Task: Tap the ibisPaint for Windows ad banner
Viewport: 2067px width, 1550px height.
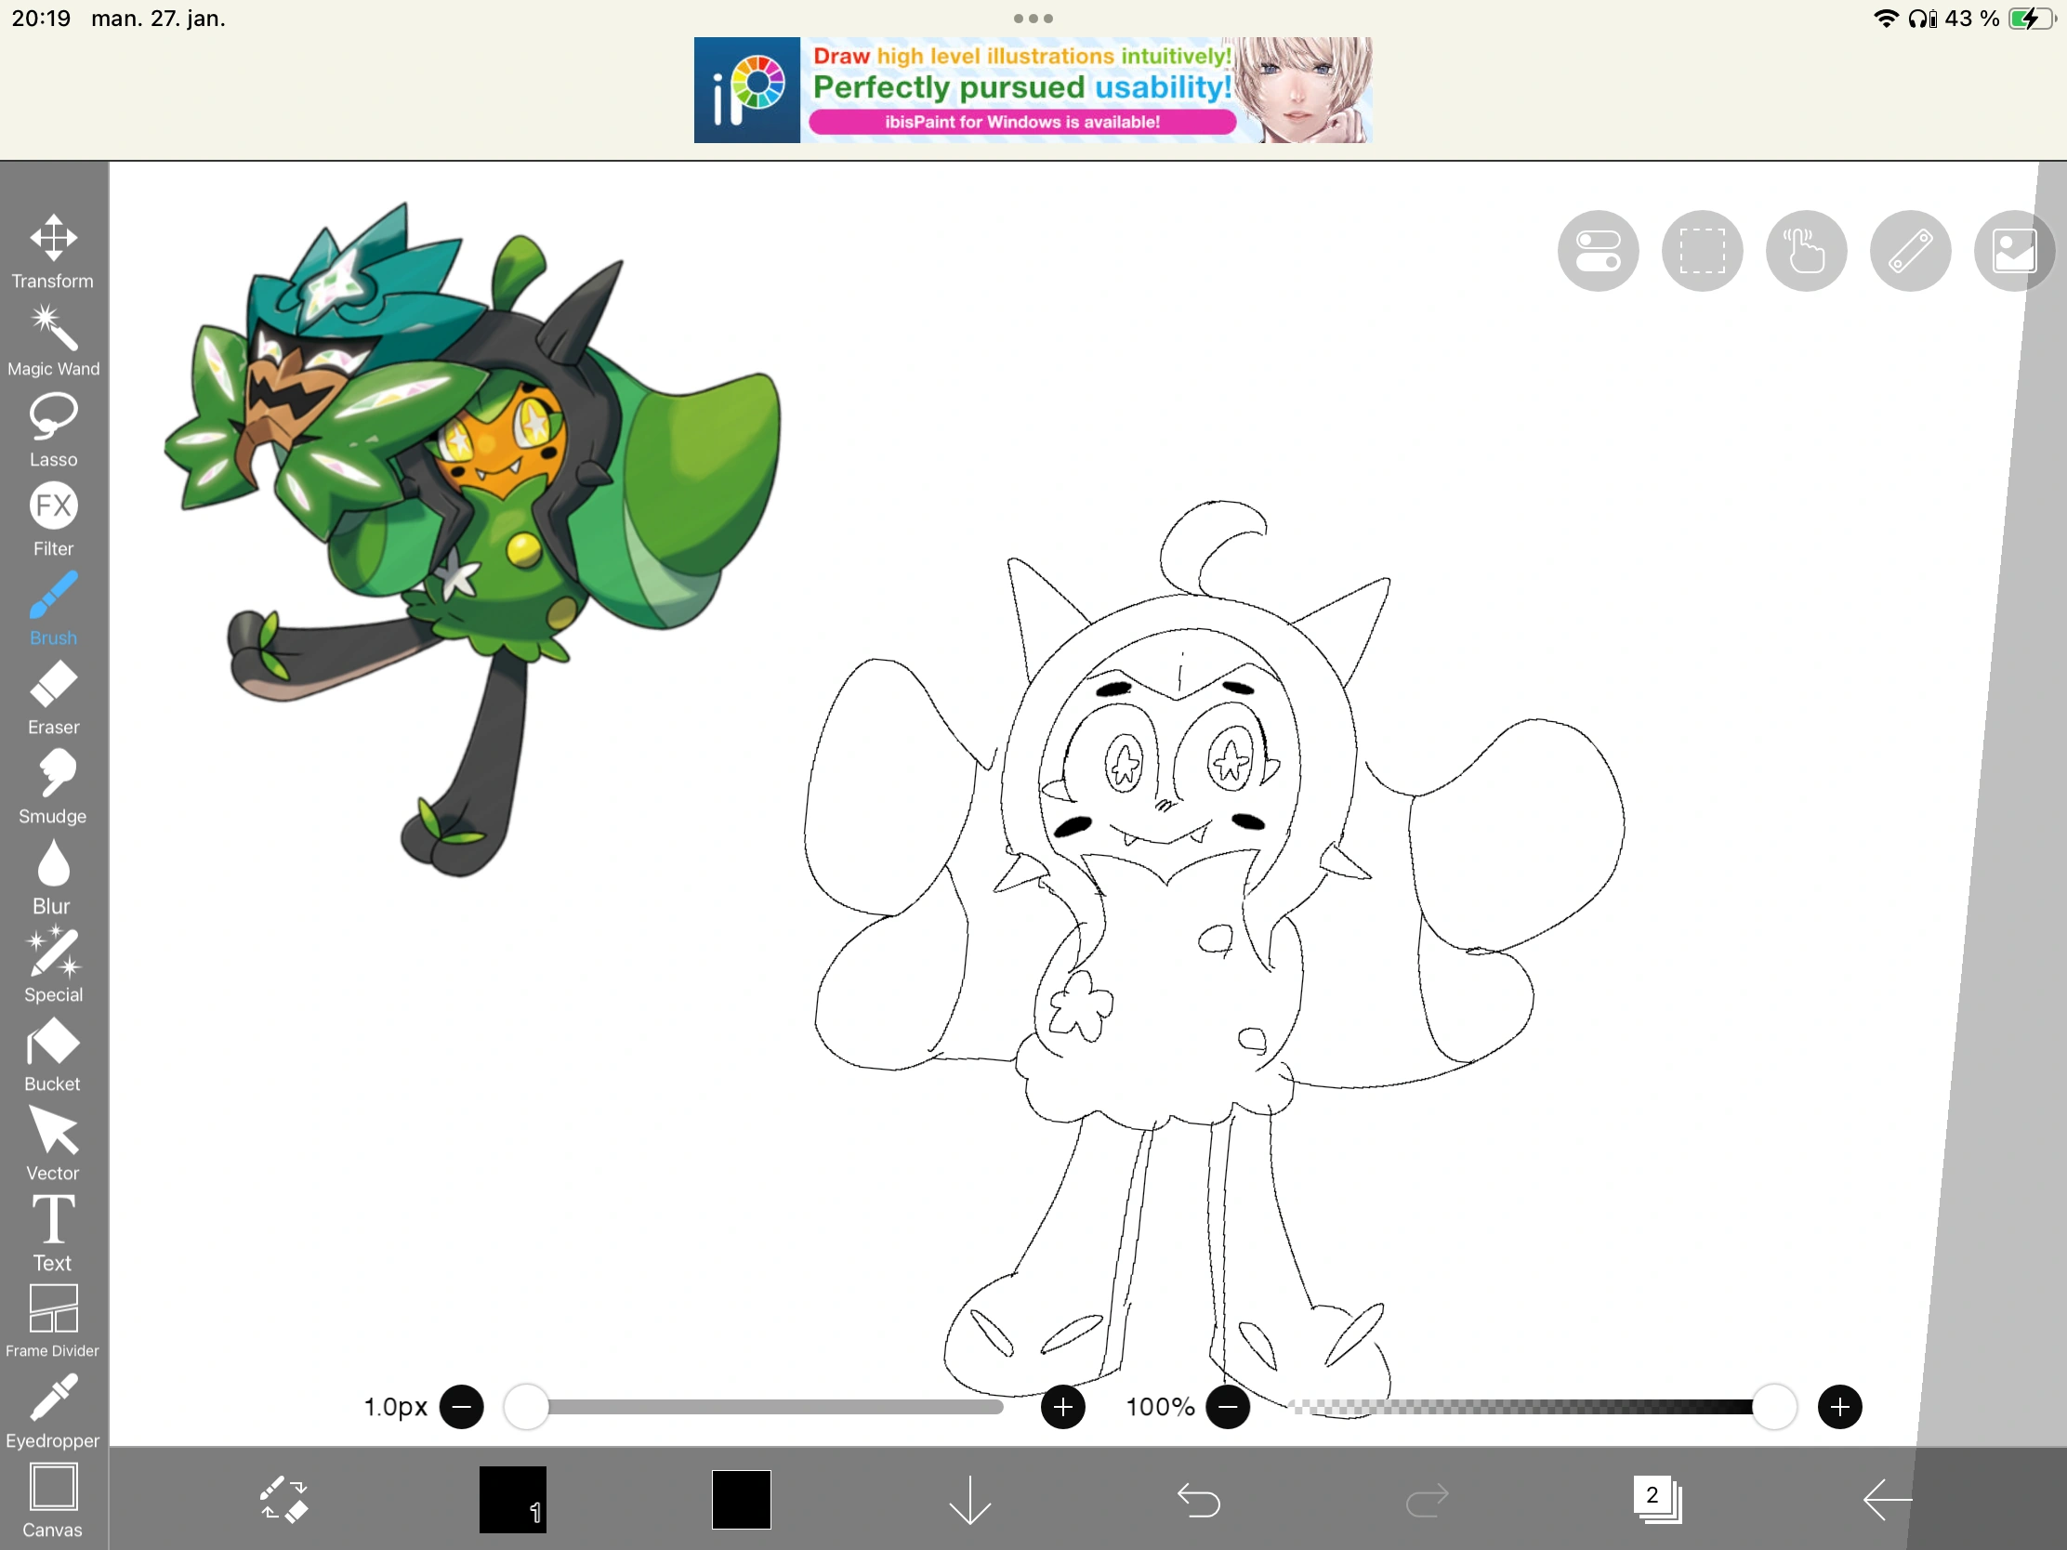Action: tap(1032, 90)
